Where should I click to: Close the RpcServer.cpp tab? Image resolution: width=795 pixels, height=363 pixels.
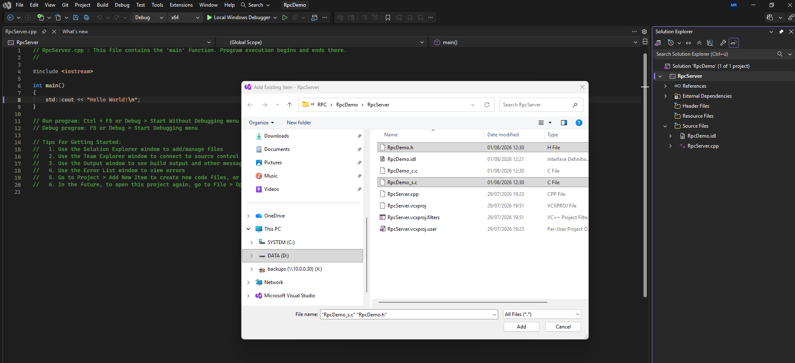tap(54, 32)
